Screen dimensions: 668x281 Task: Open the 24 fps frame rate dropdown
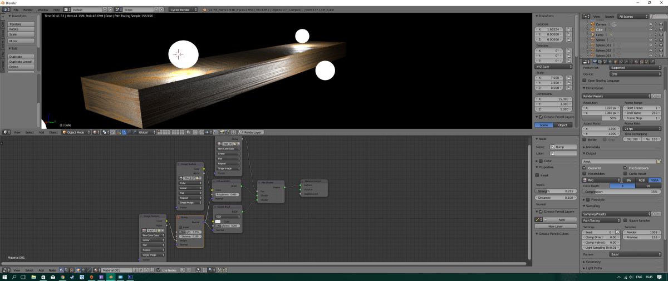pyautogui.click(x=642, y=128)
